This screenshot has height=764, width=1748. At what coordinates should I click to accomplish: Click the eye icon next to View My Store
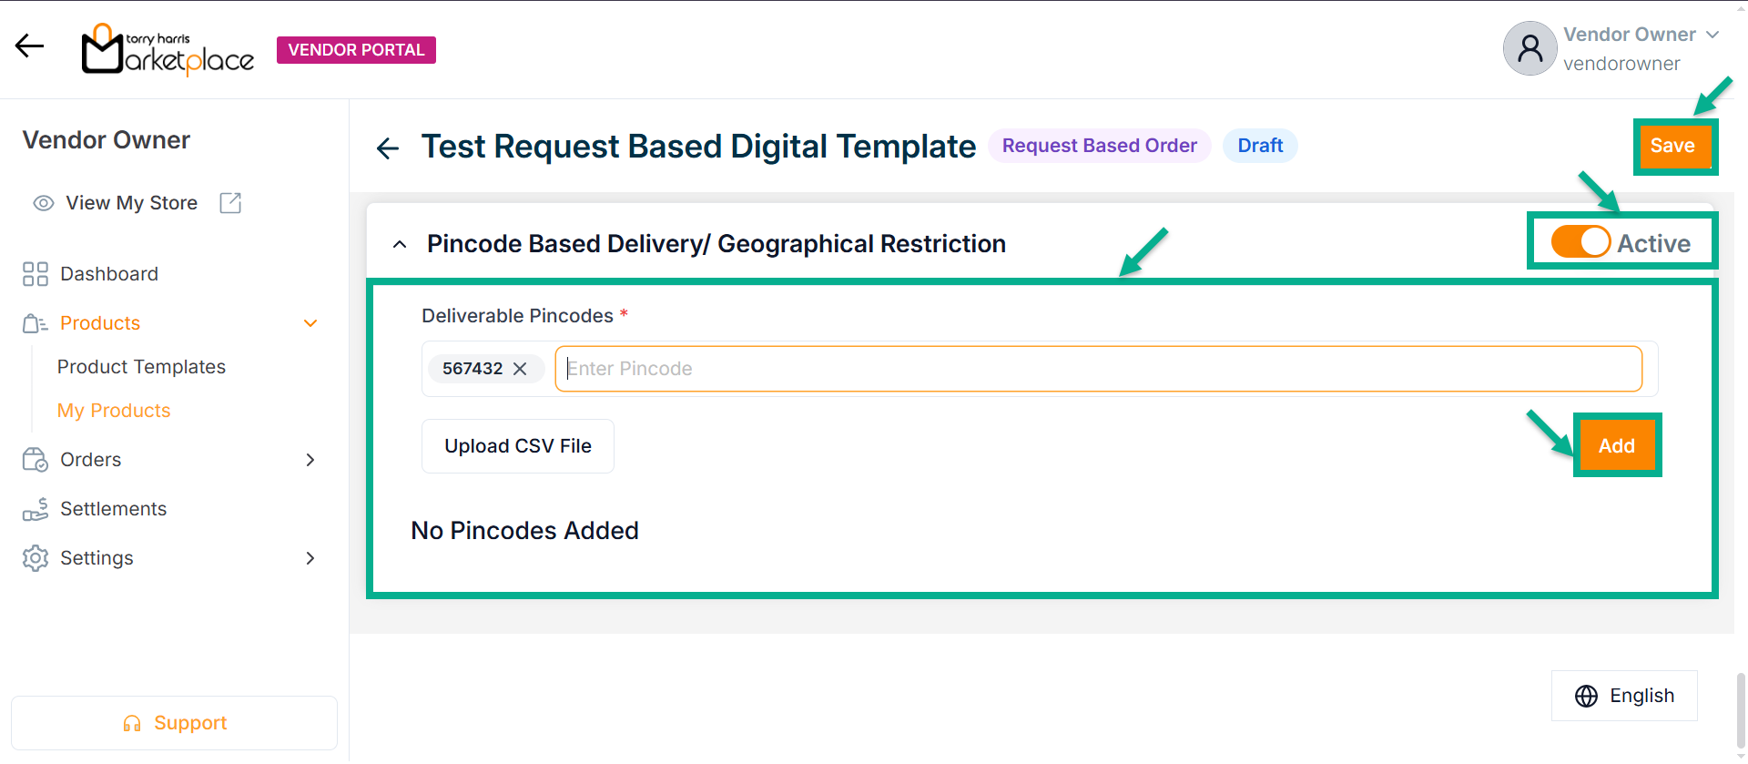[43, 203]
